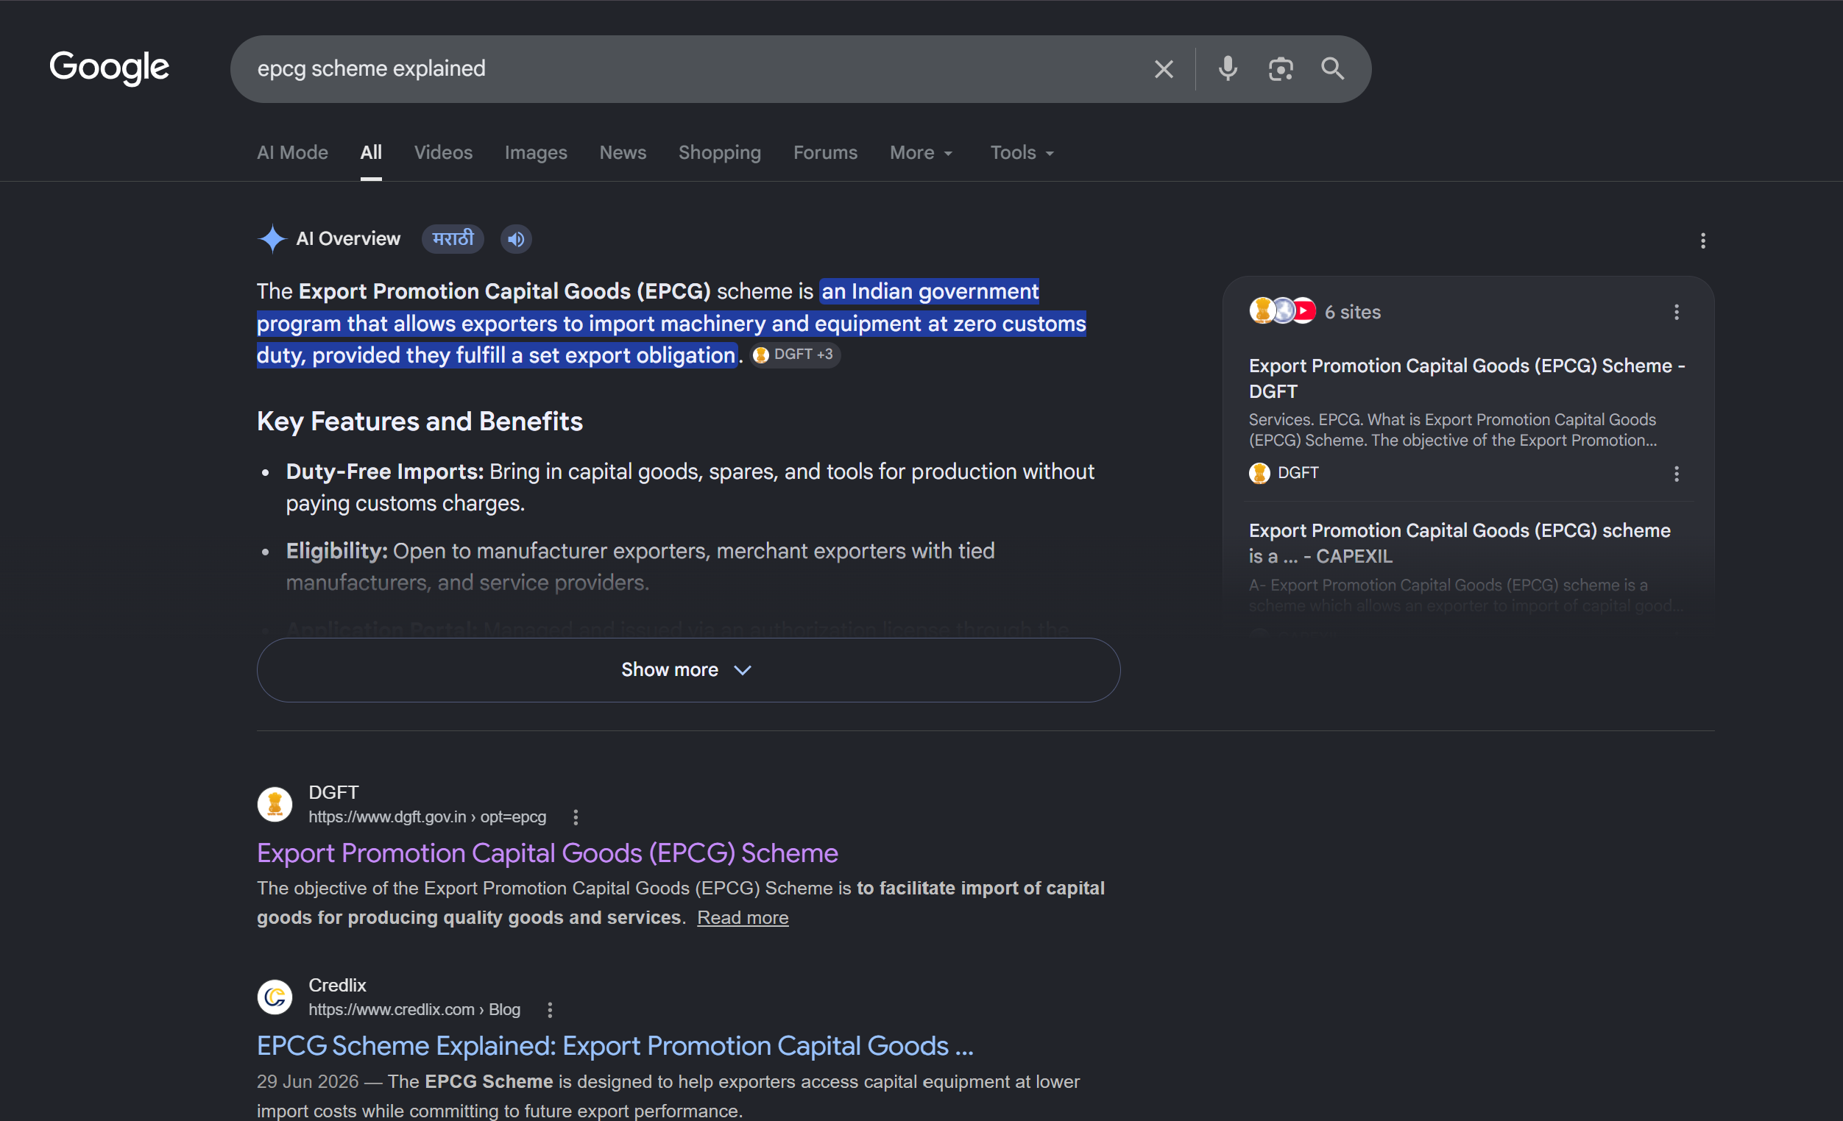The image size is (1843, 1121).
Task: Open three-dot menu beside 6 sites
Action: [x=1676, y=313]
